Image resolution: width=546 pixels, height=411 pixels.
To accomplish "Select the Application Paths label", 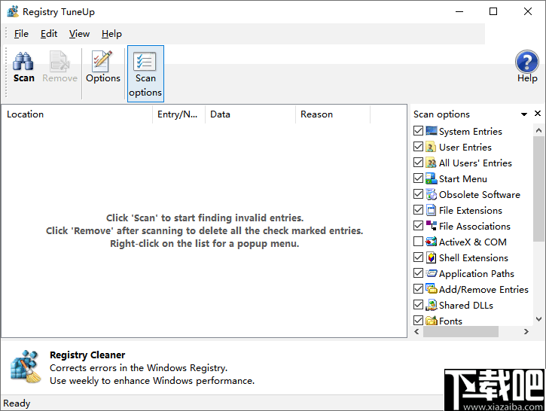I will coord(477,274).
